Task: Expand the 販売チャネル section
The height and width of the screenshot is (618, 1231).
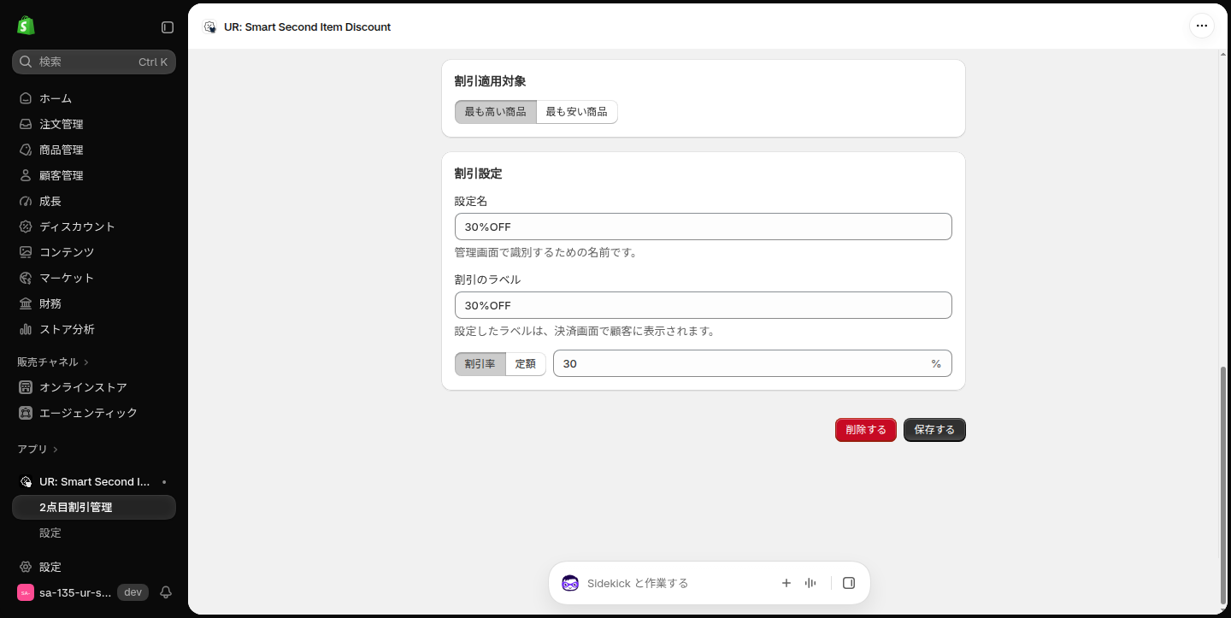Action: point(53,362)
